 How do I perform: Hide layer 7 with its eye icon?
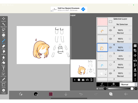coord(110,39)
